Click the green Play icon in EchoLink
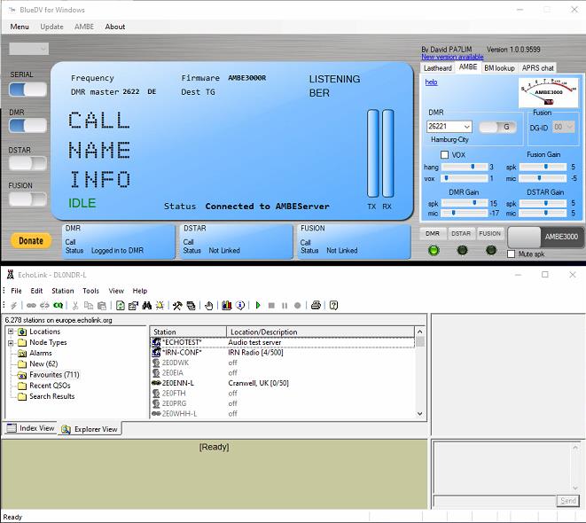This screenshot has width=586, height=523. click(x=258, y=306)
